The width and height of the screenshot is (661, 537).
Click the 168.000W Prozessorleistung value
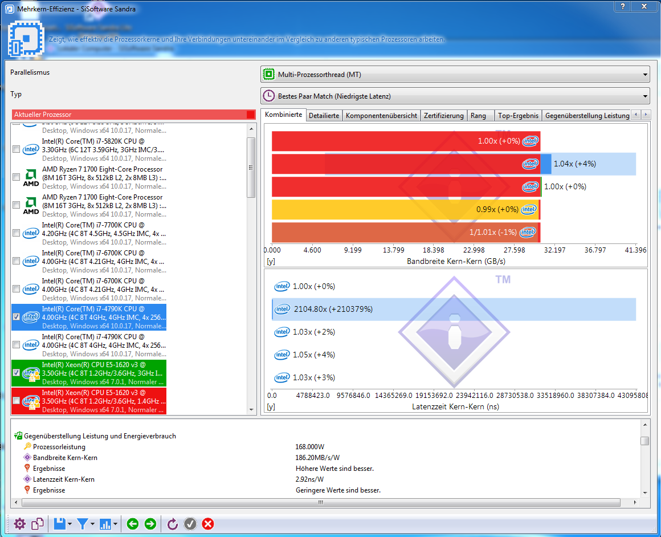[x=309, y=446]
